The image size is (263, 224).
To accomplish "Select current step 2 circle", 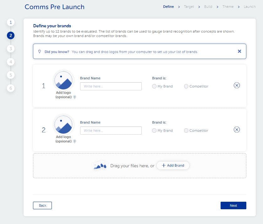I will (x=11, y=35).
